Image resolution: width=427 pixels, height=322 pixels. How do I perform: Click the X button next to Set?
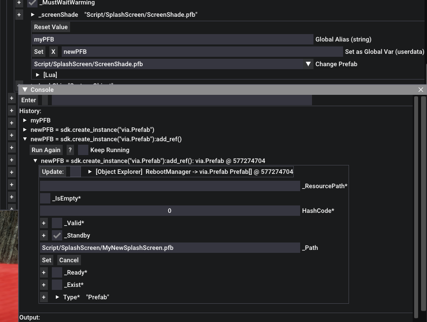[53, 52]
